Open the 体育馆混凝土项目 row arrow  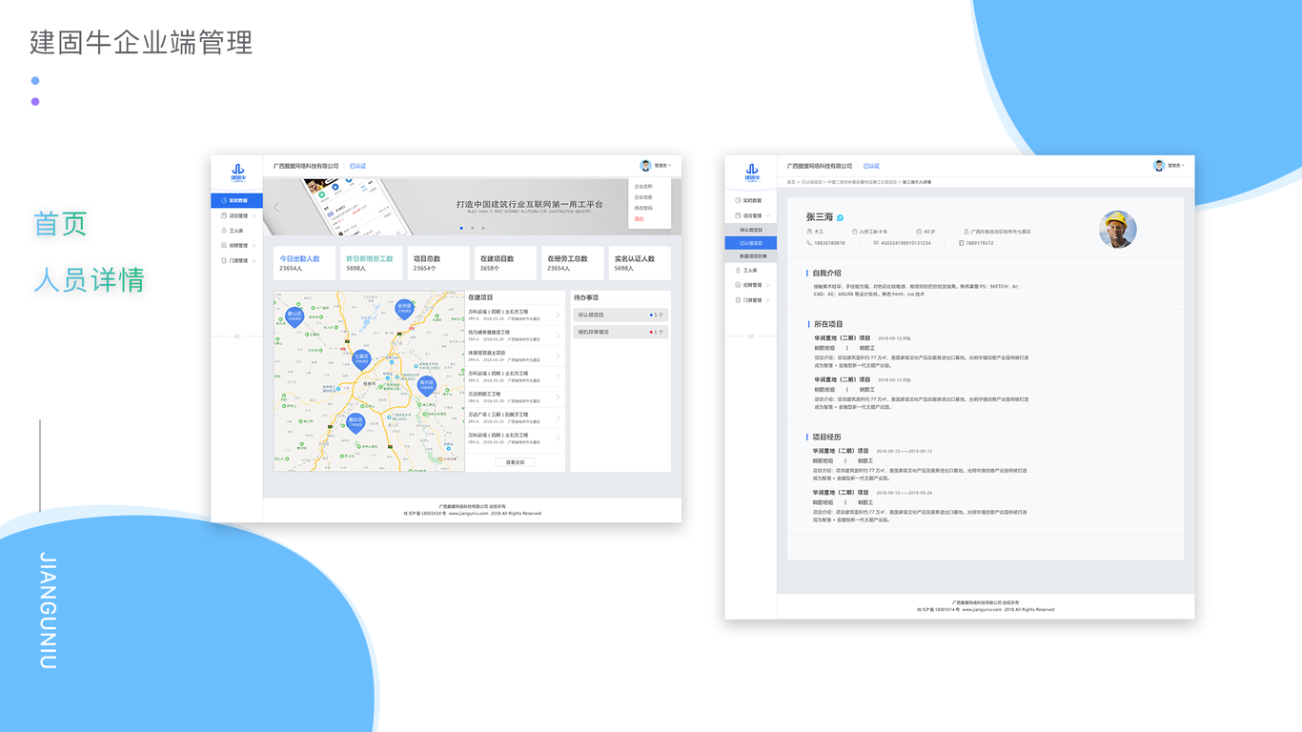(x=559, y=356)
